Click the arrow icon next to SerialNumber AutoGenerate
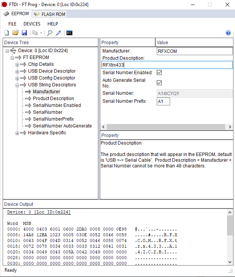This screenshot has width=235, height=277. (28, 126)
